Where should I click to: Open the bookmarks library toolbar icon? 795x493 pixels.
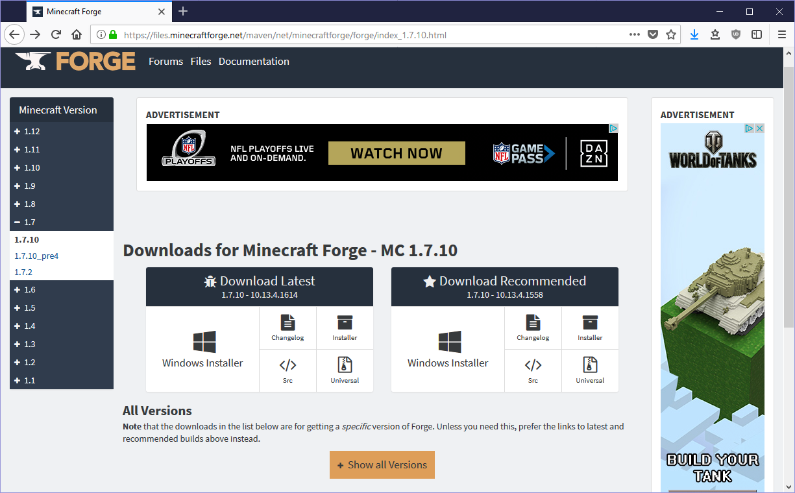[x=715, y=34]
